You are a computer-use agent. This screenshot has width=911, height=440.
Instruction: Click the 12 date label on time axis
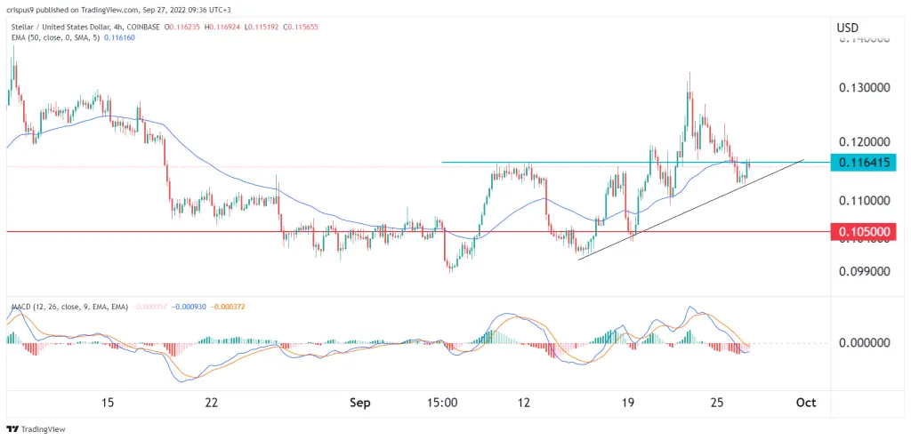click(x=524, y=403)
